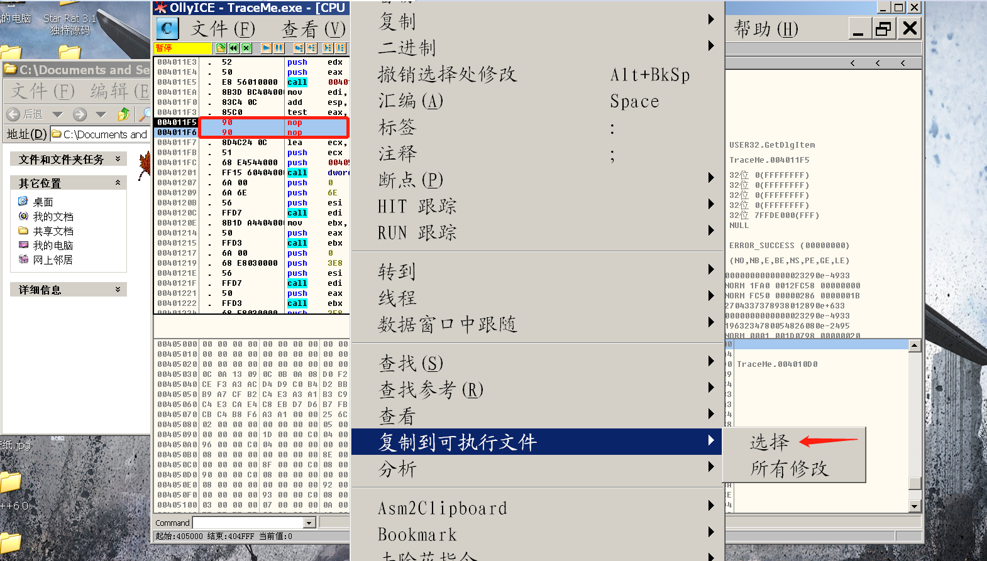The height and width of the screenshot is (561, 987).
Task: Click the Forward arrow icon in Explorer
Action: (80, 114)
